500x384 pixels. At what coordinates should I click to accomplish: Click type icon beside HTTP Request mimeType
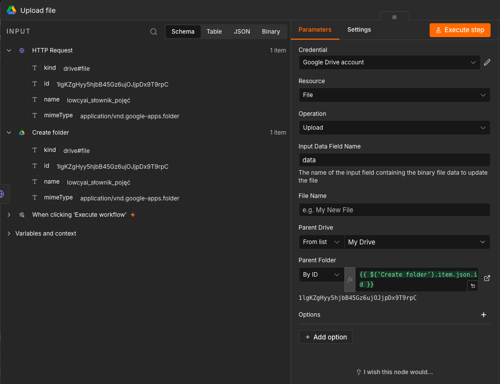[x=35, y=115]
